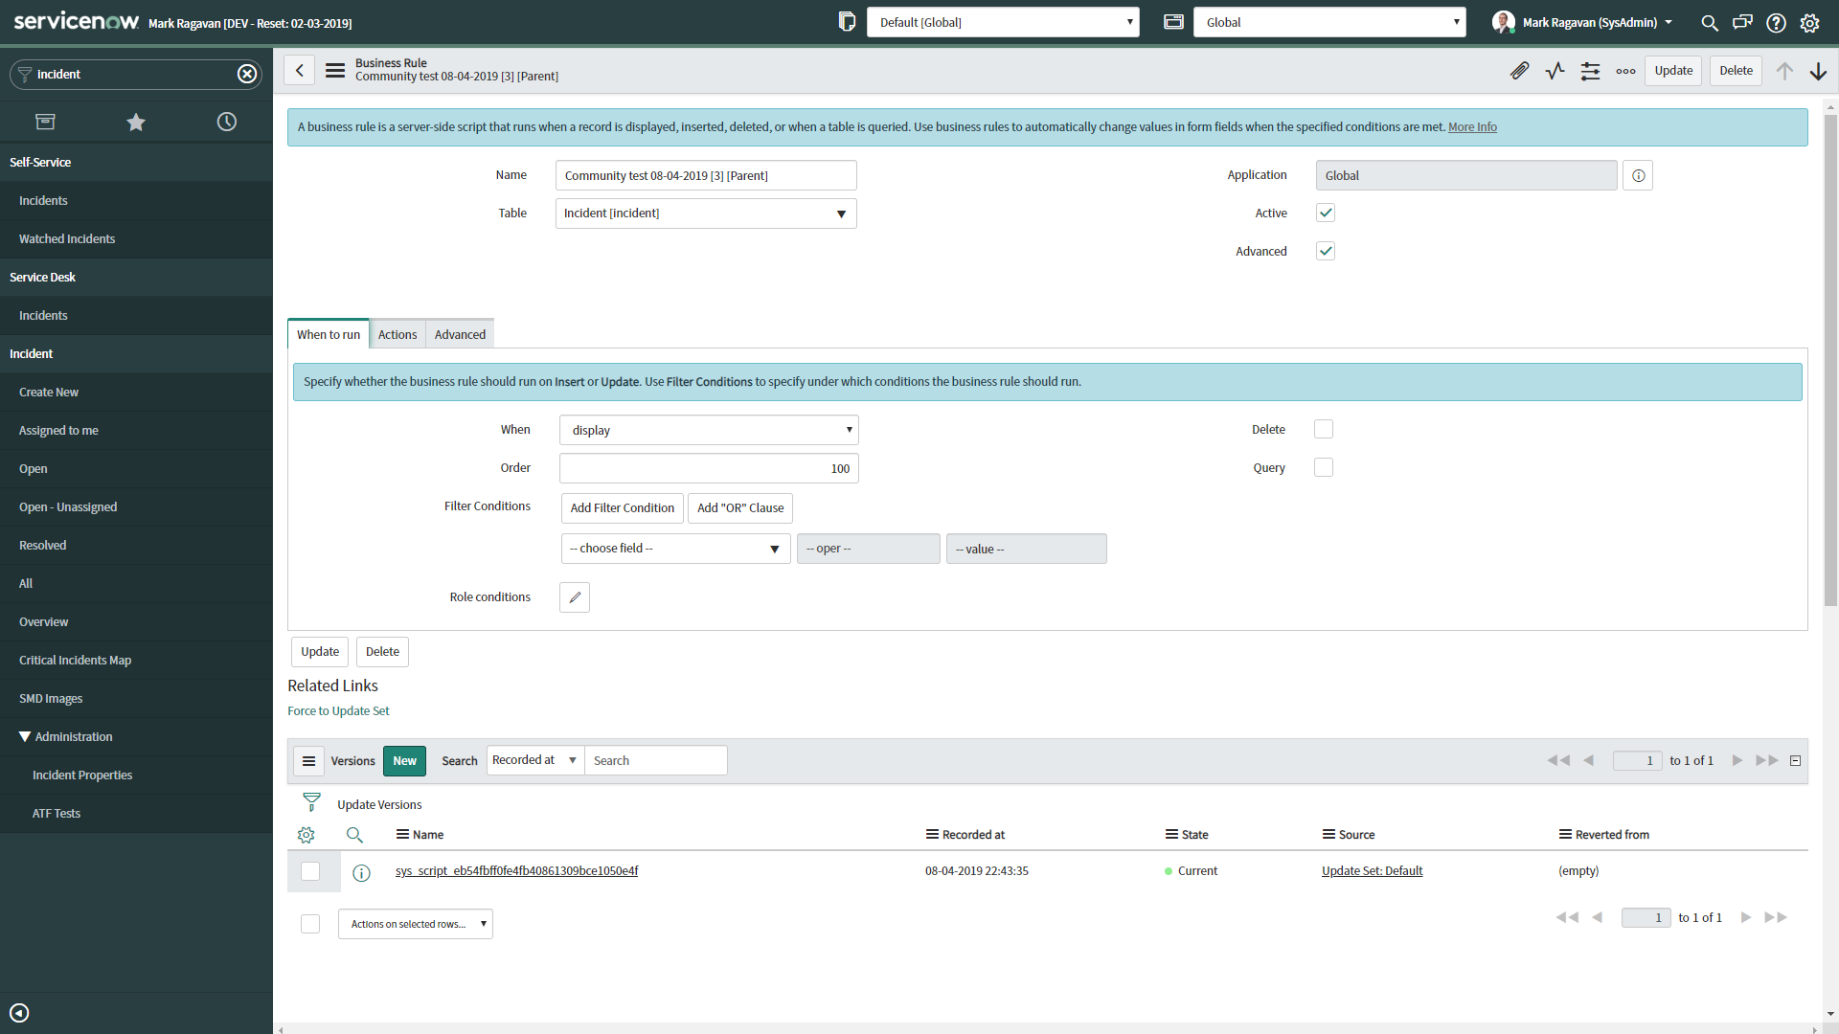Open Update Set: Default link
This screenshot has width=1839, height=1034.
pyautogui.click(x=1372, y=871)
